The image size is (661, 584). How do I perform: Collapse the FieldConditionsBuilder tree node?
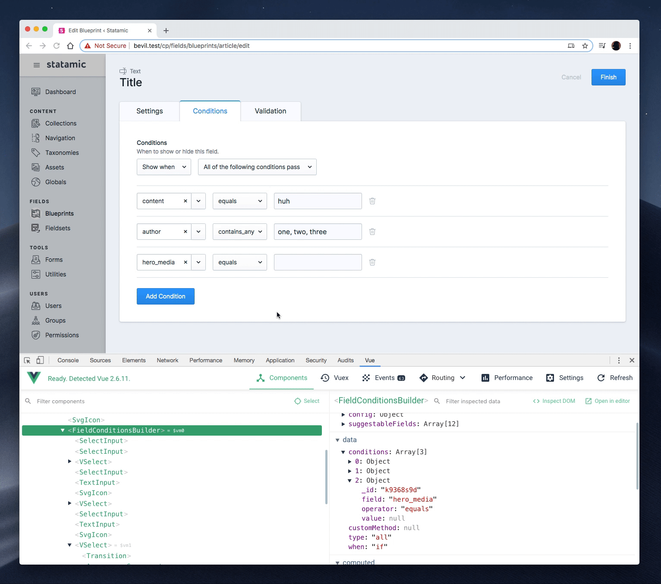point(63,430)
